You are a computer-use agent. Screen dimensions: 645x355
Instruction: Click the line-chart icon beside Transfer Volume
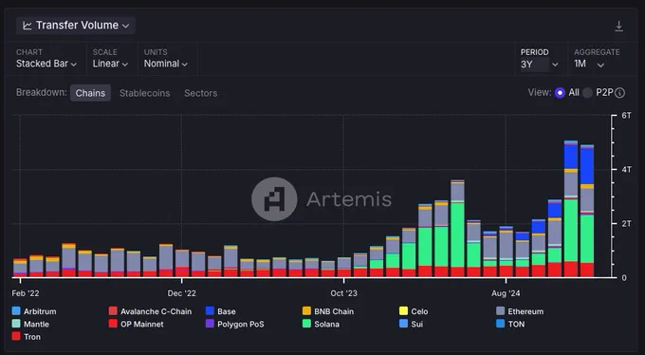[28, 26]
